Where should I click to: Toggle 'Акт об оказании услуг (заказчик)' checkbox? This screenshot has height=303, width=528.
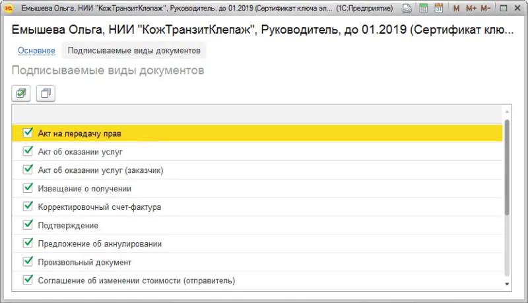pyautogui.click(x=28, y=170)
